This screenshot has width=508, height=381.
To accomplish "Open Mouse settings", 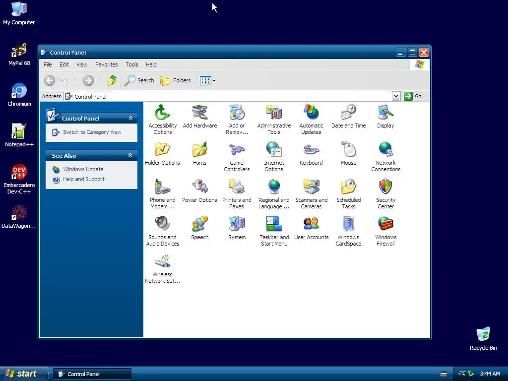I will click(348, 154).
